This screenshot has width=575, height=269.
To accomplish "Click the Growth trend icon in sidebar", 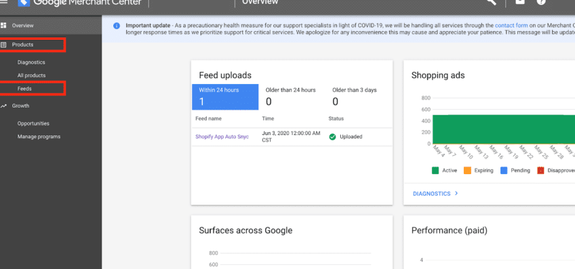I will [x=3, y=106].
